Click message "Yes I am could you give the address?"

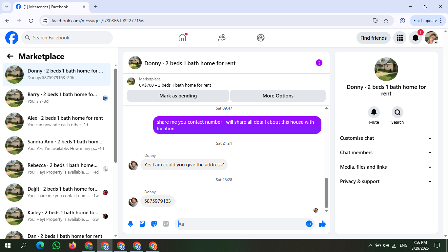coord(184,165)
